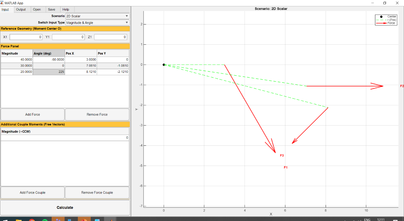The height and width of the screenshot is (221, 404).
Task: Select the couple moment magnitude cell showing 0
Action: coord(65,138)
